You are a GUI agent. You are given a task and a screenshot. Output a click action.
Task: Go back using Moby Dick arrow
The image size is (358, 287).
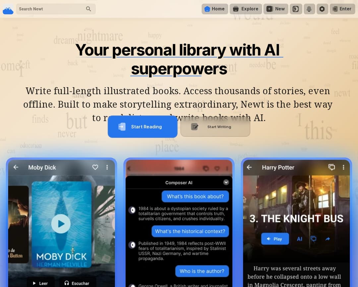click(x=16, y=167)
